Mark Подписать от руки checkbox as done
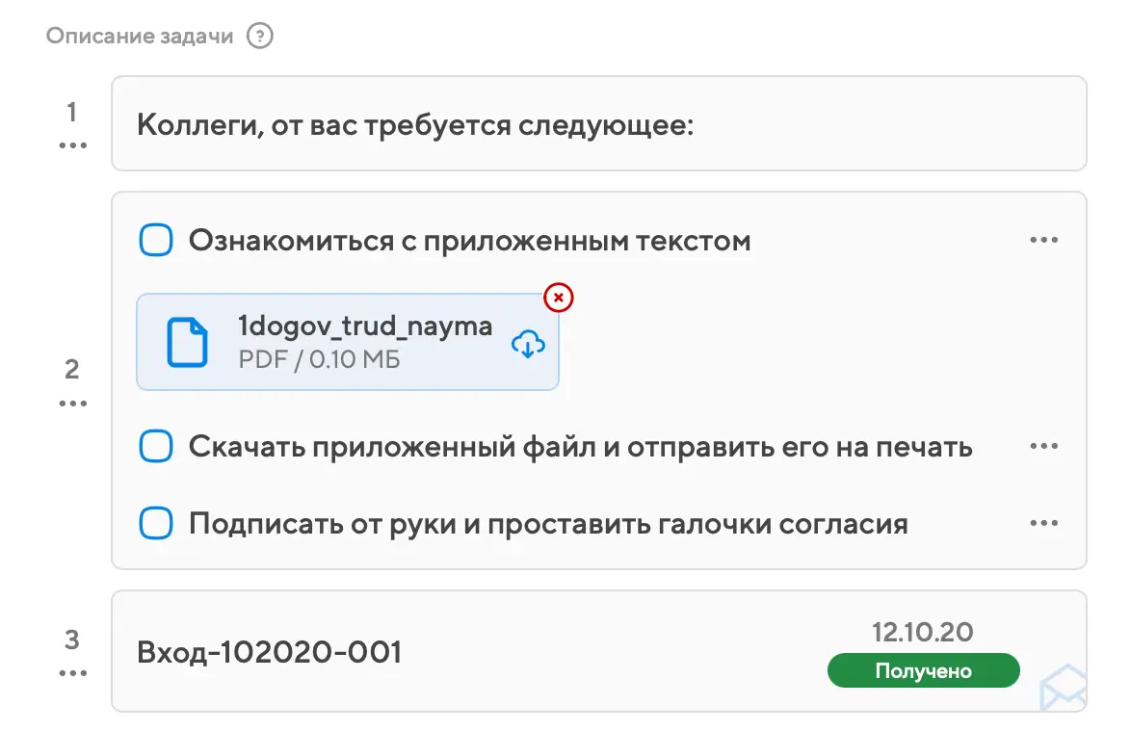Viewport: 1131px width, 731px height. pos(156,524)
